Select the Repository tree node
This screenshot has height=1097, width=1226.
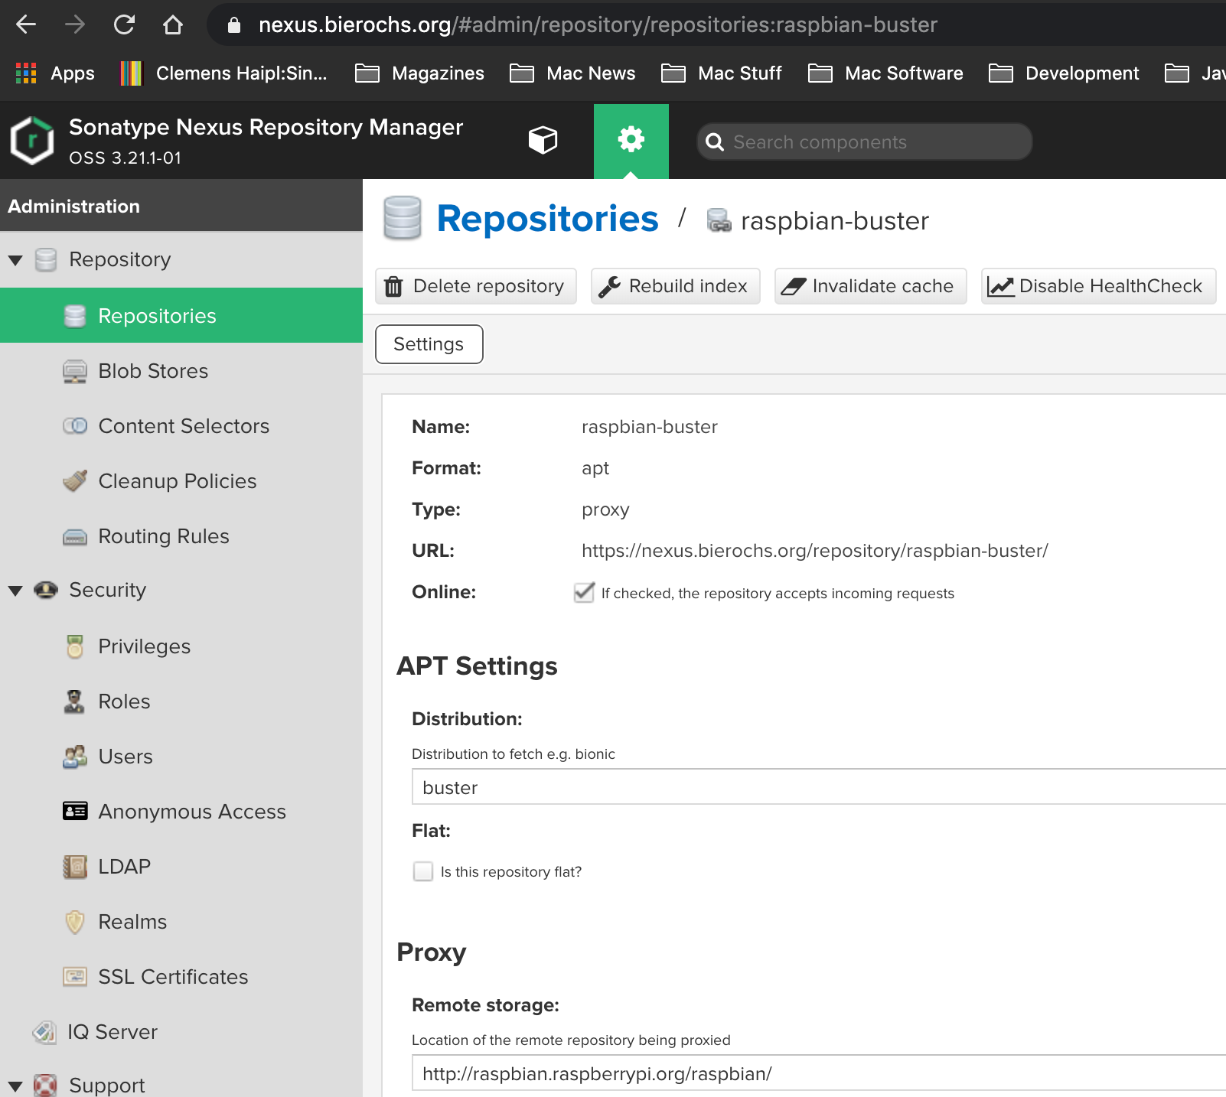[x=119, y=260]
